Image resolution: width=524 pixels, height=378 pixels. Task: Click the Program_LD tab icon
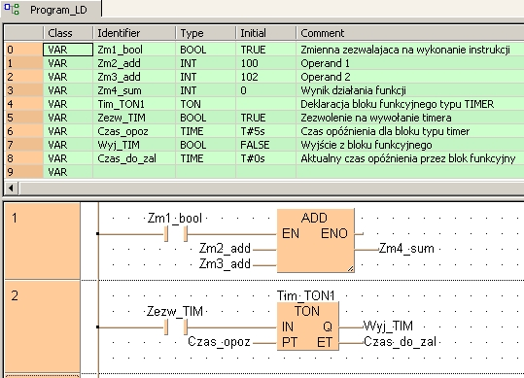(12, 9)
